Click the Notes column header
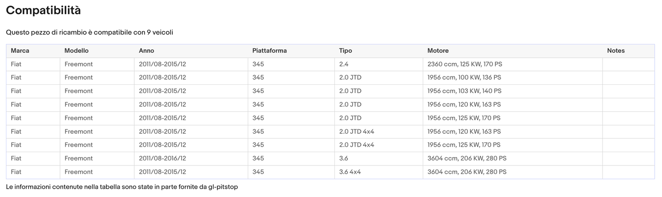662x197 pixels. (x=616, y=51)
